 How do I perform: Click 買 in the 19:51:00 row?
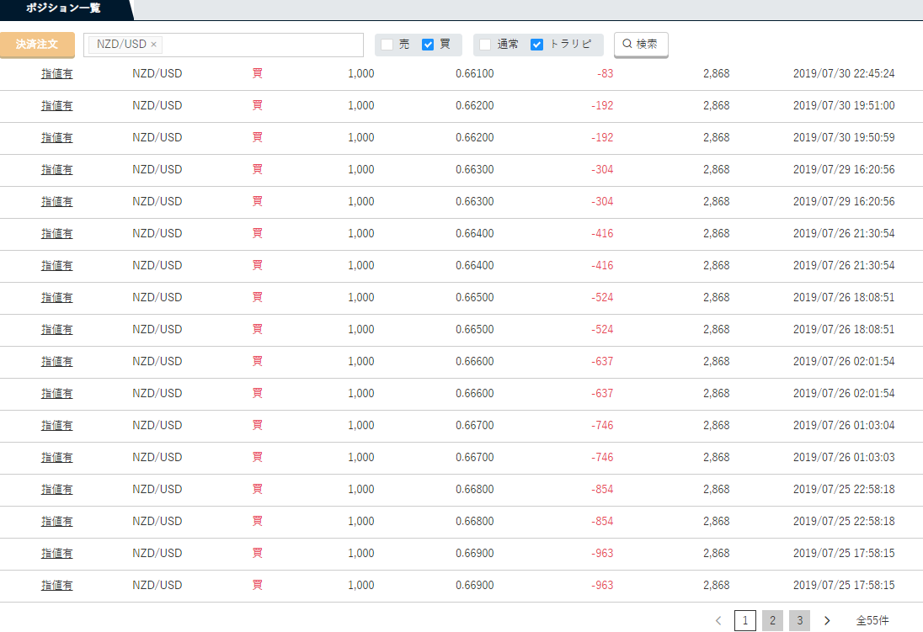257,106
